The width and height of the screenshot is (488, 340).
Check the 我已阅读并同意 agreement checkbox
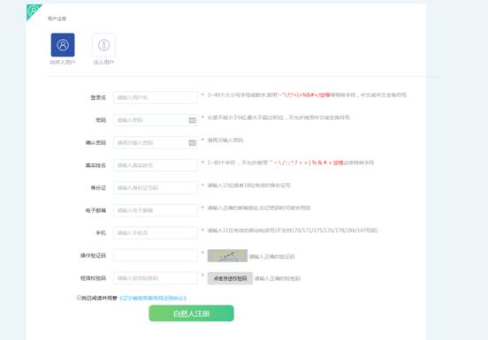[x=79, y=298]
